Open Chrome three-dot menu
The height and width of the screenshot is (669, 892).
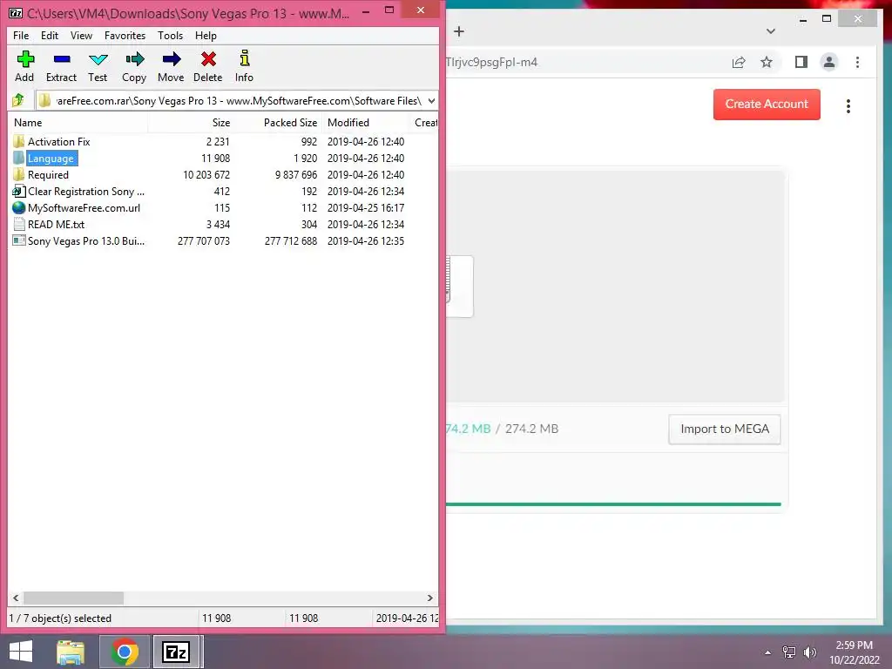[x=857, y=62]
